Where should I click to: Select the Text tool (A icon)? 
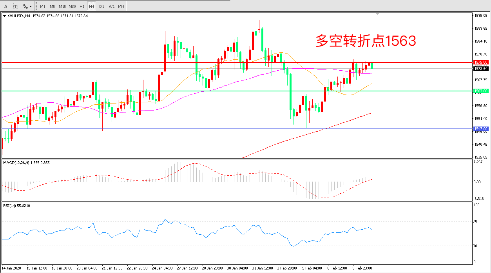pyautogui.click(x=5, y=6)
